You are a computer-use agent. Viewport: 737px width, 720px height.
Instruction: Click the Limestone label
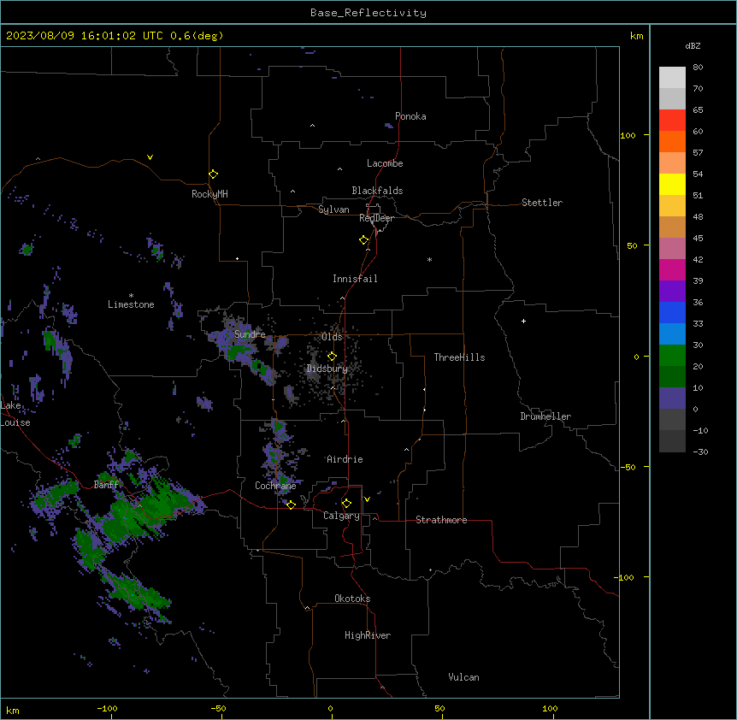coord(131,304)
